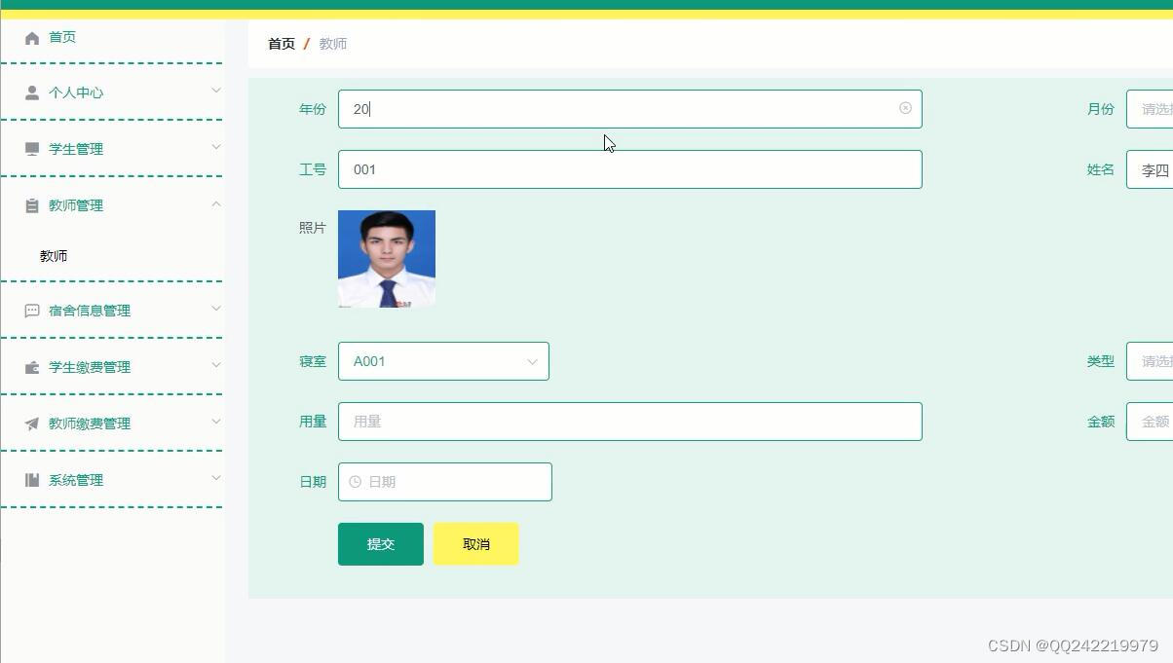The image size is (1173, 663).
Task: Open the 类型 selection dropdown
Action: (x=1154, y=361)
